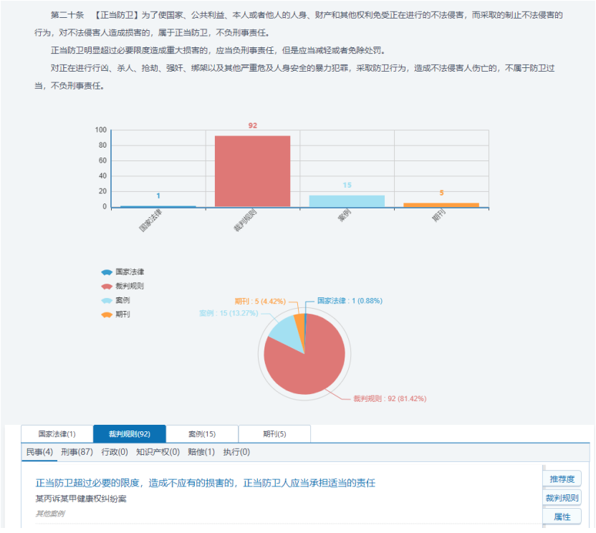The height and width of the screenshot is (533, 596).
Task: Click the 裁判规则 side button
Action: [x=562, y=498]
